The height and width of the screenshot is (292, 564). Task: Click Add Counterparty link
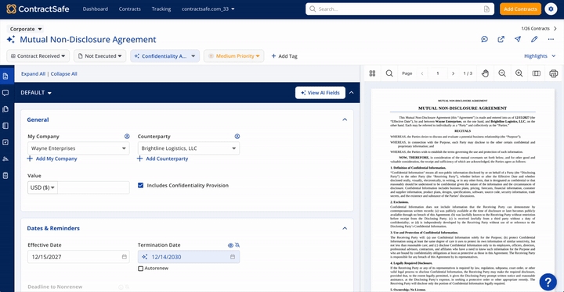point(163,158)
